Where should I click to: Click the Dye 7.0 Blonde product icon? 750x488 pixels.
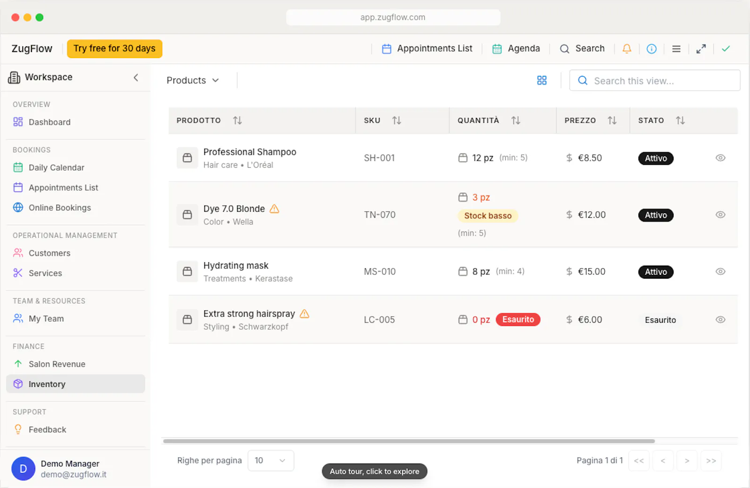(x=187, y=215)
